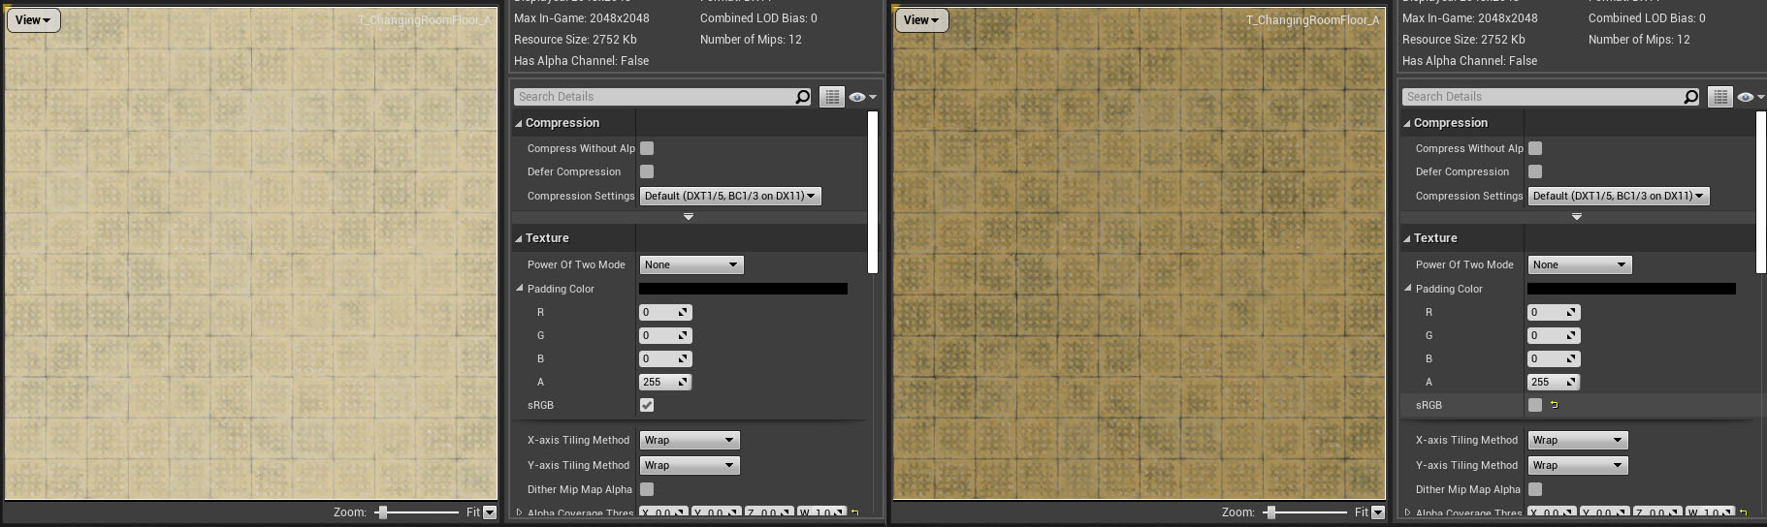Open the View menu on the left viewport

coord(34,19)
